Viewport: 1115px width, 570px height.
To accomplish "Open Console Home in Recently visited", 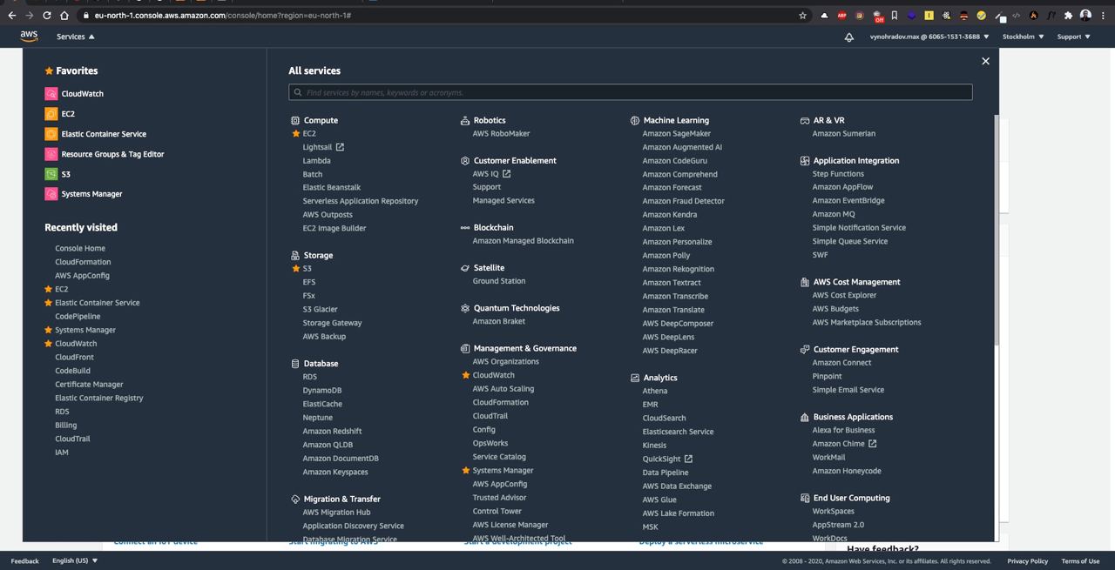I will (x=80, y=249).
